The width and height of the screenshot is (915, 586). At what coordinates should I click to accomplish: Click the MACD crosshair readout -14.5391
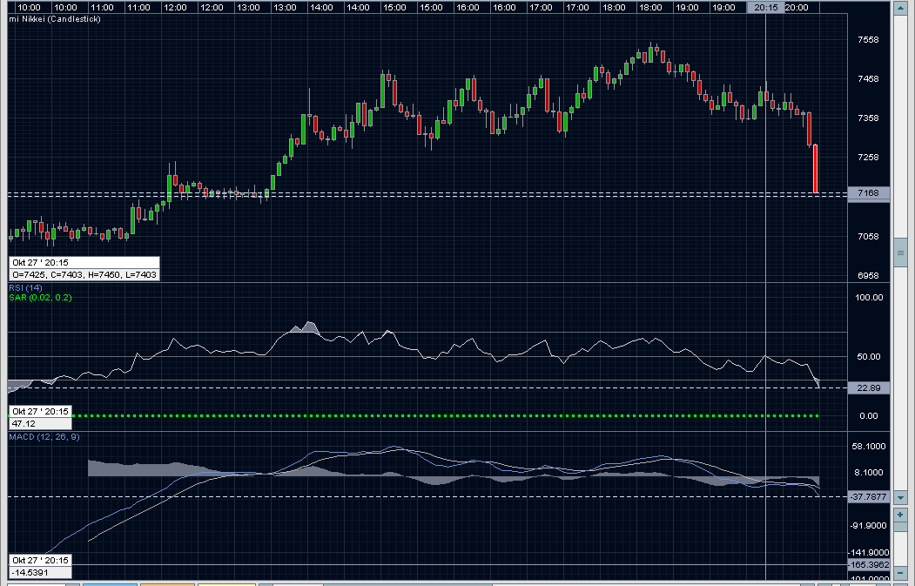coord(40,573)
